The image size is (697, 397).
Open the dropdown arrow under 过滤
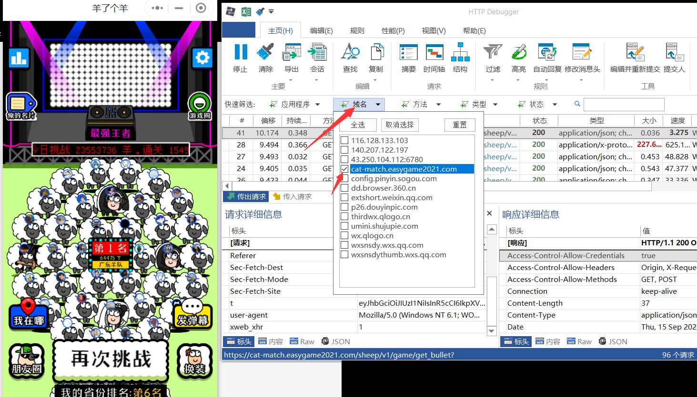(x=493, y=80)
